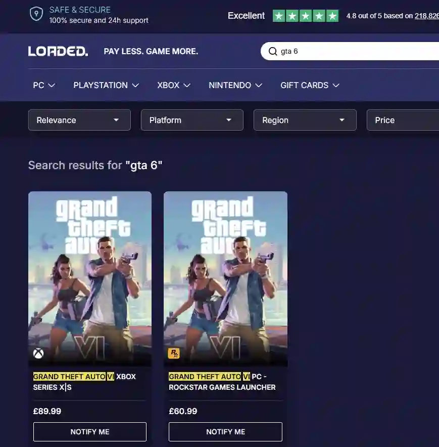Open the Gift Cards navigation menu

point(310,85)
